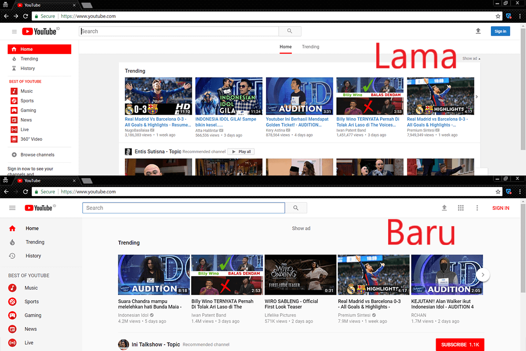
Task: Click upload icon in new layout header
Action: point(444,208)
